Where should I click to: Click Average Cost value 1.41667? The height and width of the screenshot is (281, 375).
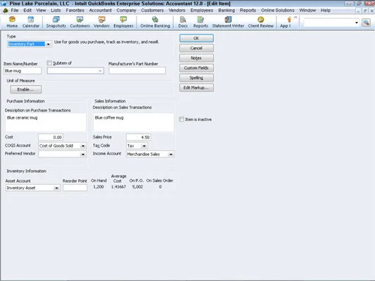point(118,187)
